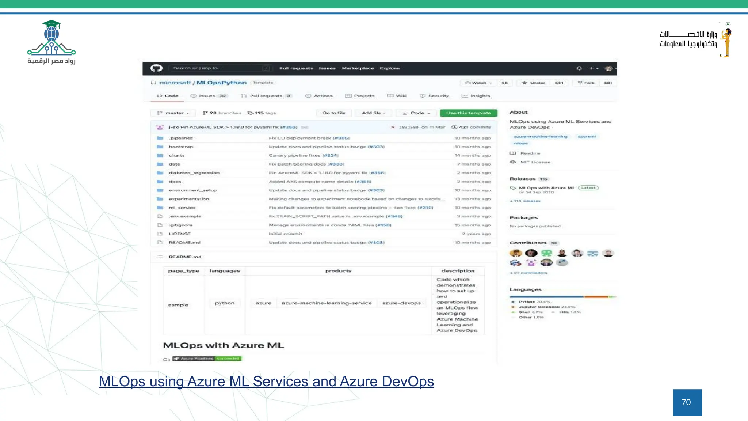Open the data folder
Viewport: 748px width, 421px height.
(x=175, y=164)
